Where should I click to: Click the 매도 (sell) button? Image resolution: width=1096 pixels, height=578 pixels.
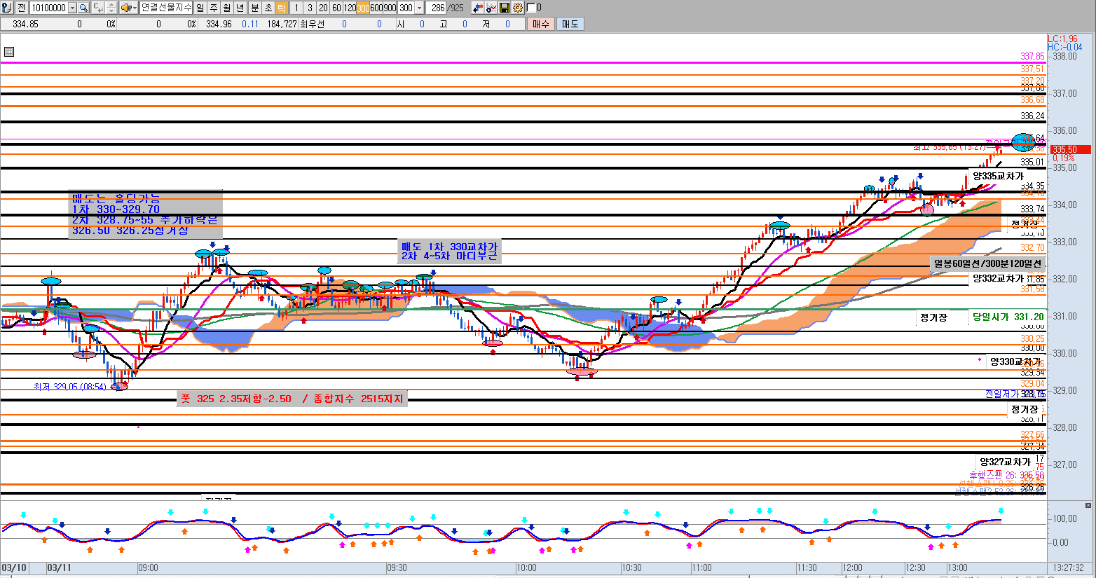coord(570,24)
